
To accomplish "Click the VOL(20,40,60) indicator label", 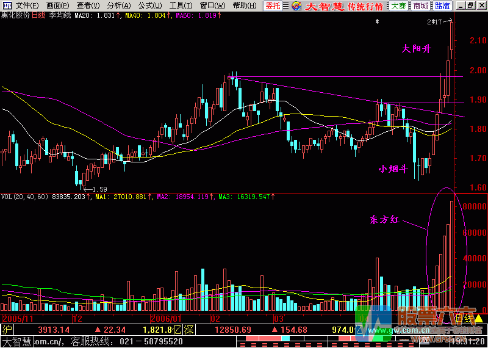I will [26, 197].
